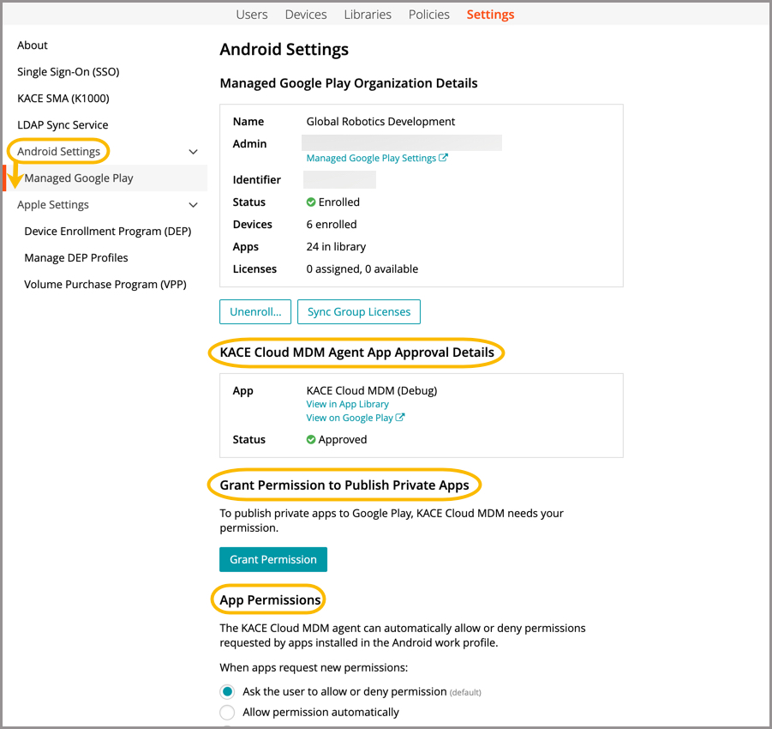
Task: Click Sync Group Licenses button
Action: coord(359,311)
